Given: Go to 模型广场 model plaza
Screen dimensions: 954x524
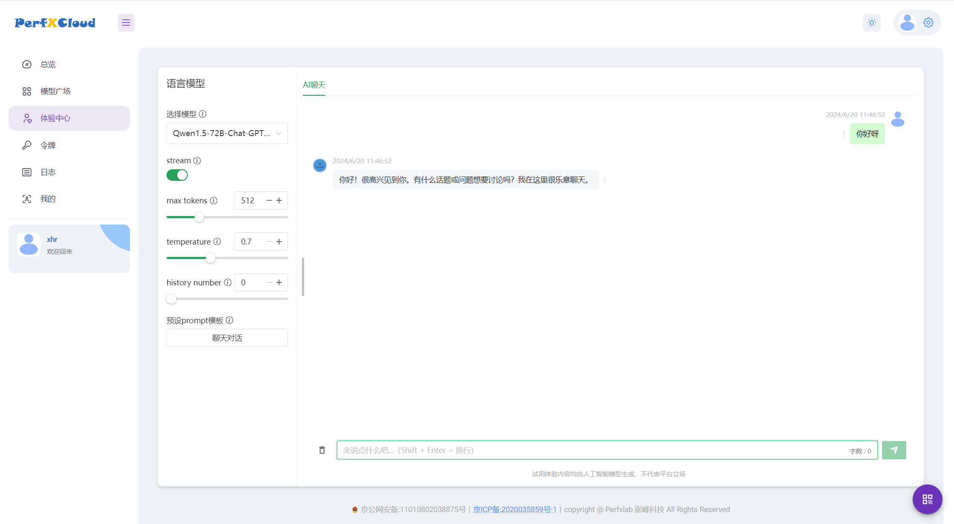Looking at the screenshot, I should tap(69, 91).
